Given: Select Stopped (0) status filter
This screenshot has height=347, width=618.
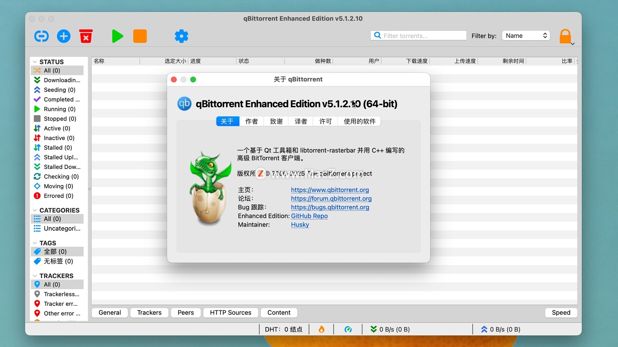Looking at the screenshot, I should (x=57, y=119).
